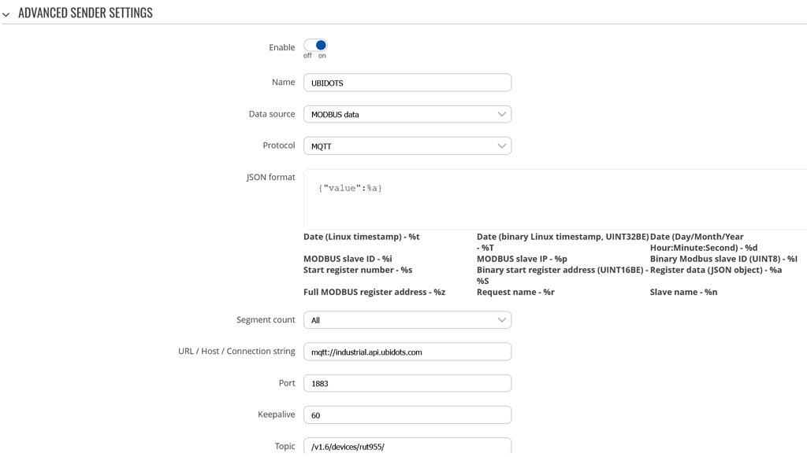Click the Keepalive field showing 60

[407, 414]
